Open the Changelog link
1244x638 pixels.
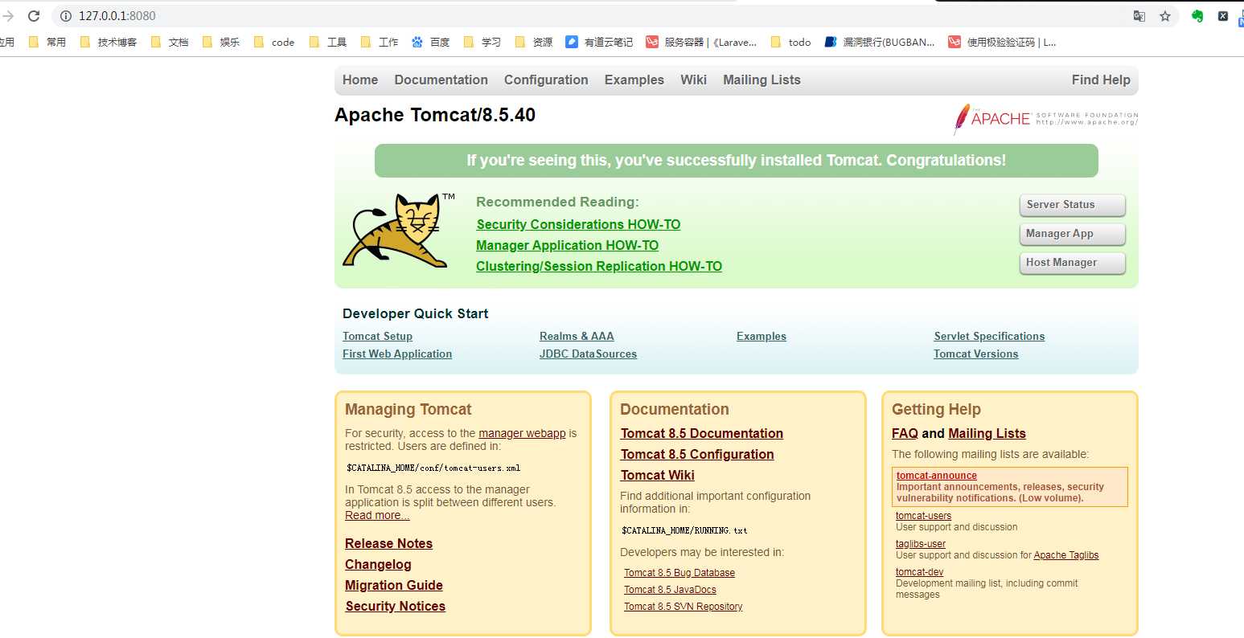tap(378, 564)
